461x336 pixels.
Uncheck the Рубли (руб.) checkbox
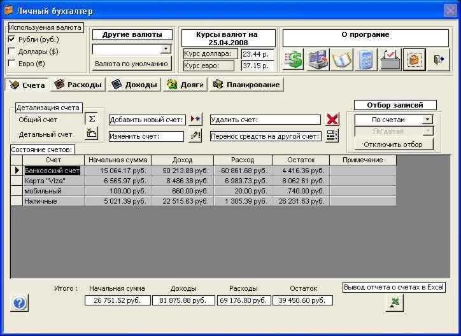(11, 39)
